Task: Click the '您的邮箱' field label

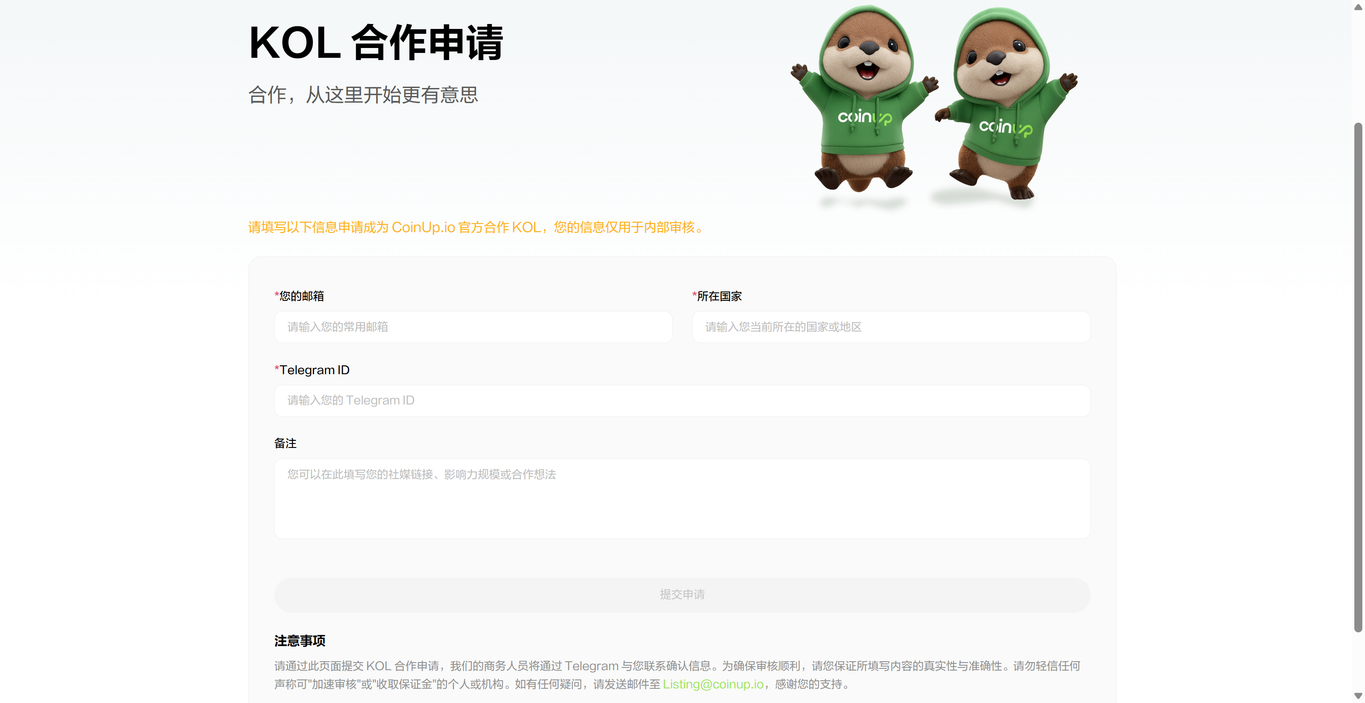Action: tap(299, 296)
